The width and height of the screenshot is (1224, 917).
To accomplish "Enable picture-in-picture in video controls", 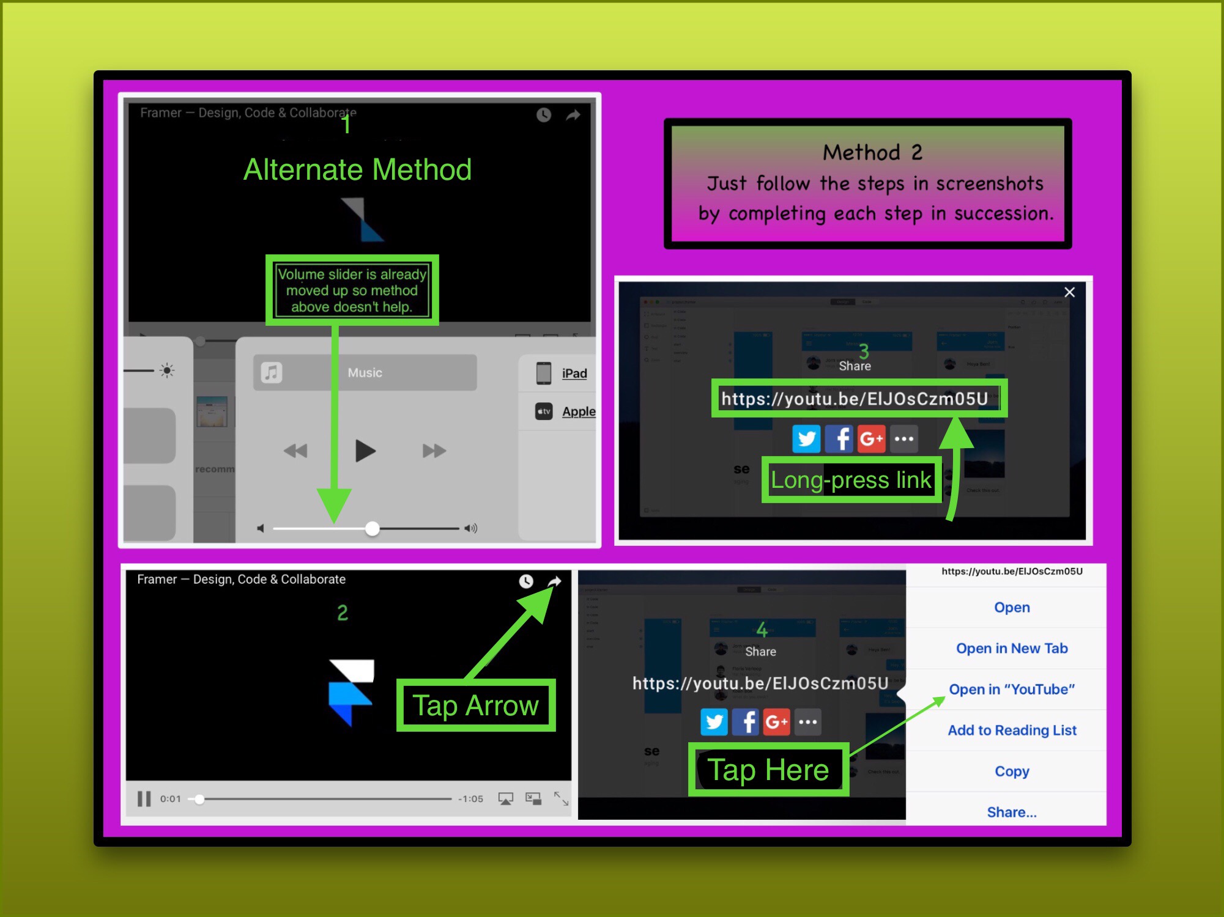I will coord(533,798).
